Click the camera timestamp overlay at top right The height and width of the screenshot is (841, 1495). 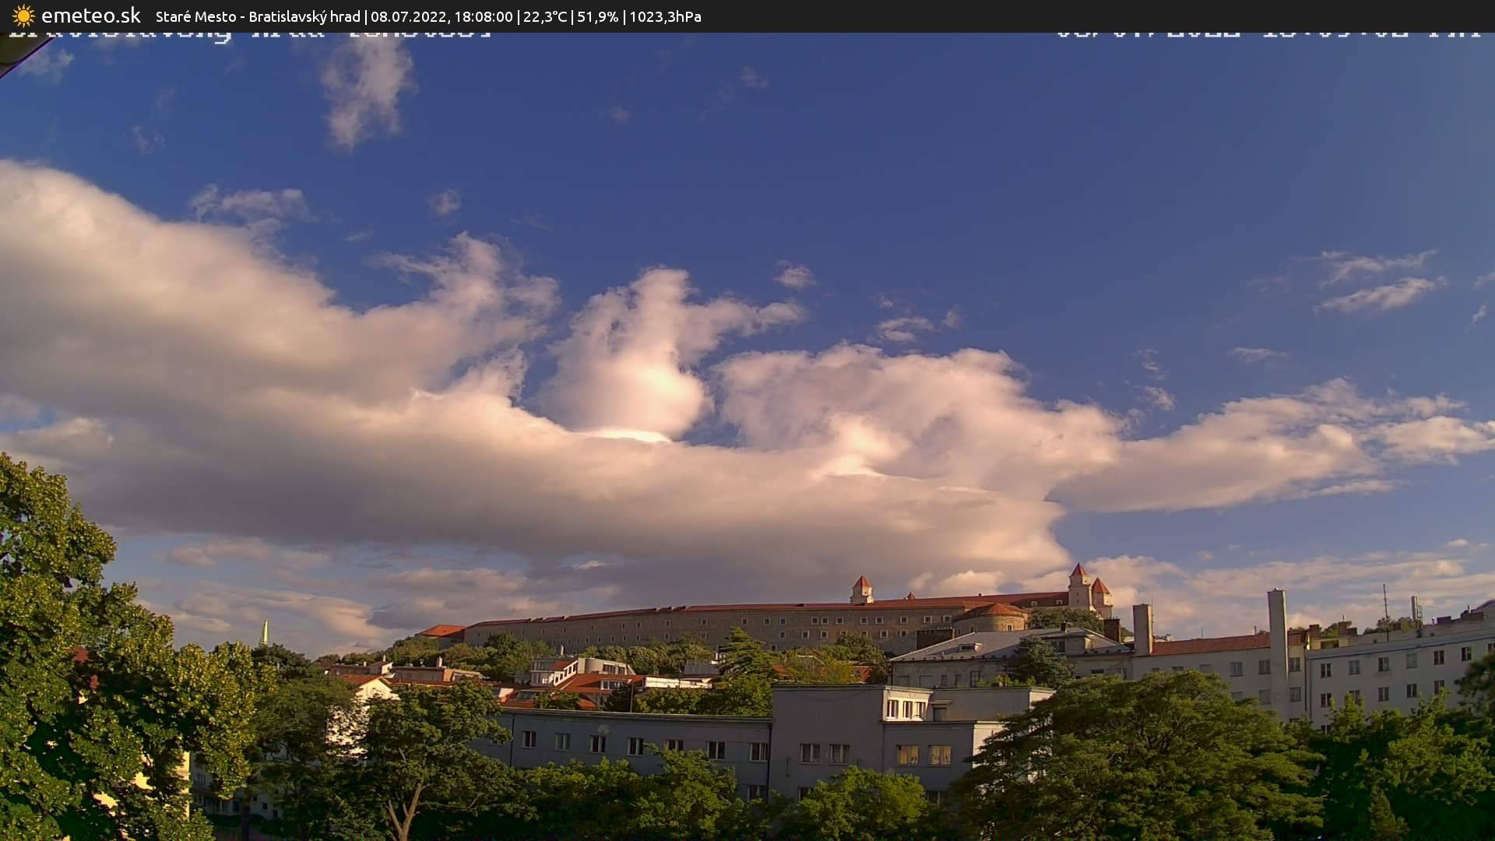1268,34
